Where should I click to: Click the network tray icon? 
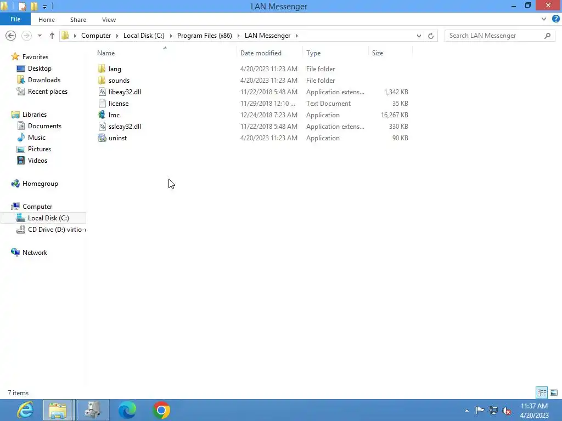tap(493, 410)
